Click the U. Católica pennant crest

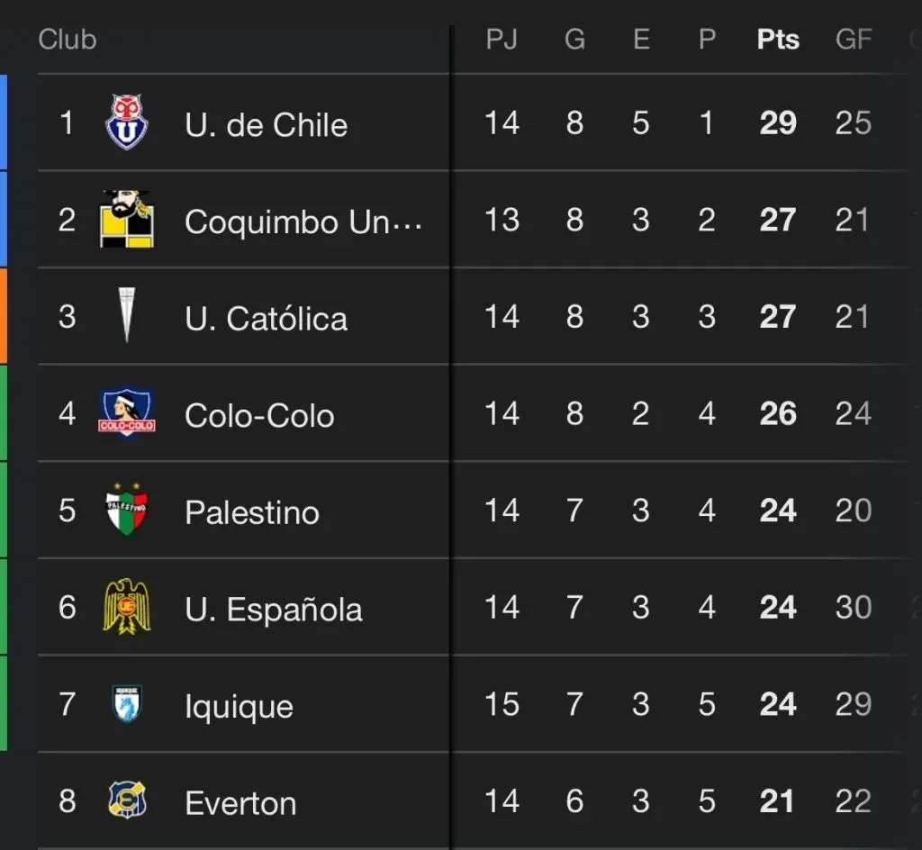pos(126,315)
